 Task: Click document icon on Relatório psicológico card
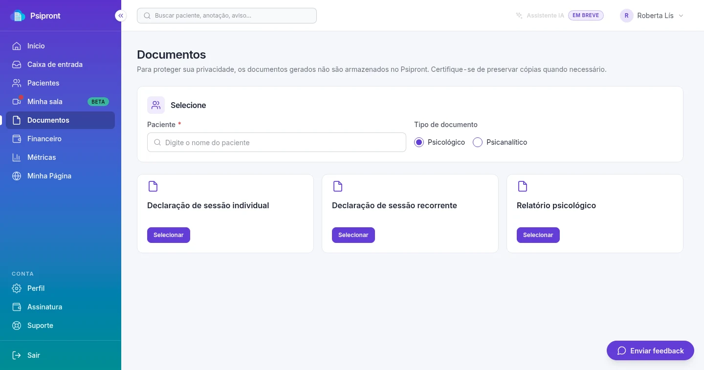[x=523, y=186]
